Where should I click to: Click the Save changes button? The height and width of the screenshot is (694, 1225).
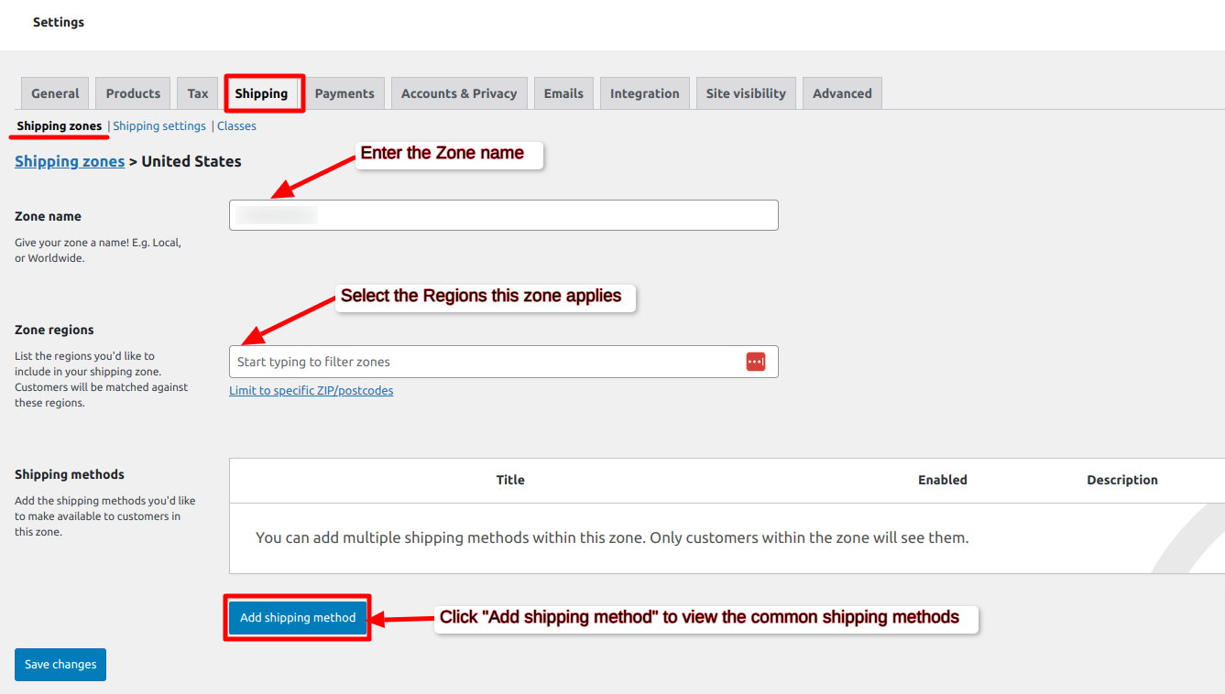coord(60,664)
